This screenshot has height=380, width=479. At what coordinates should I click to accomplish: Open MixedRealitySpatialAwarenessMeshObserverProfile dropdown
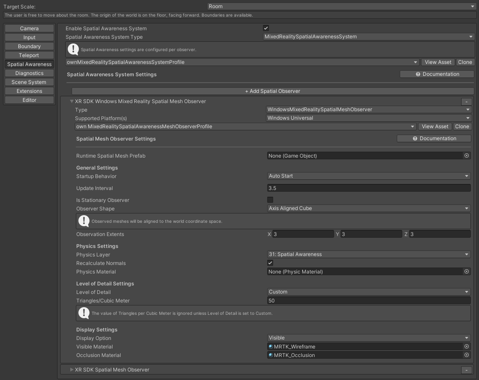245,127
